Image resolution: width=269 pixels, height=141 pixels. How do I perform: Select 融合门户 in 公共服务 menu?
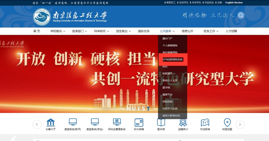tap(167, 39)
